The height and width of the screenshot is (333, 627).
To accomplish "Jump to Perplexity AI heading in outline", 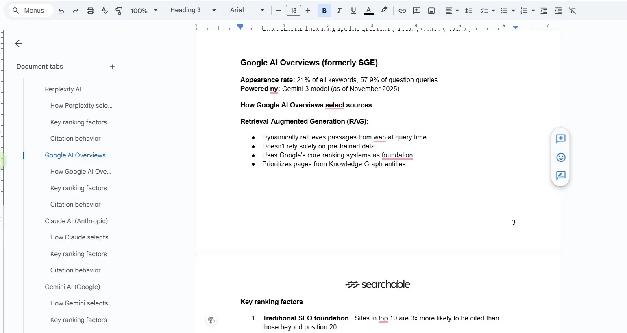I will 63,89.
